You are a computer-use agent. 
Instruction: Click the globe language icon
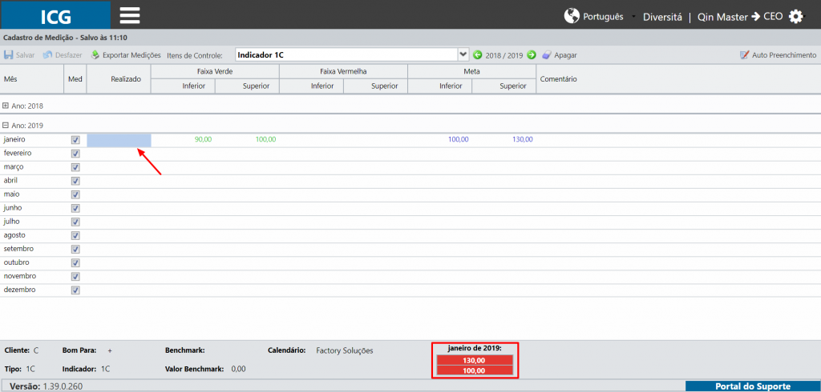572,16
